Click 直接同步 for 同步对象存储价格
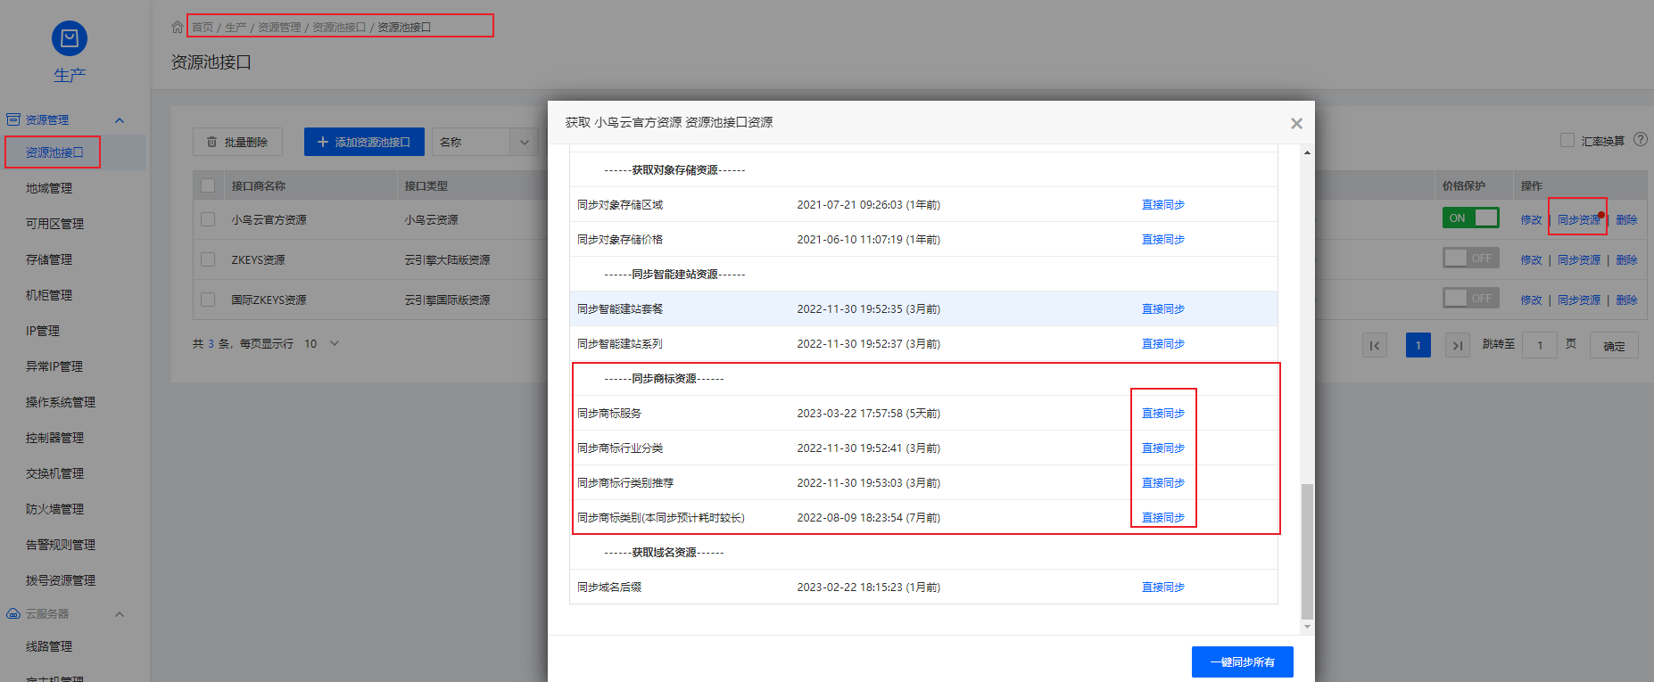This screenshot has height=682, width=1654. [1163, 240]
